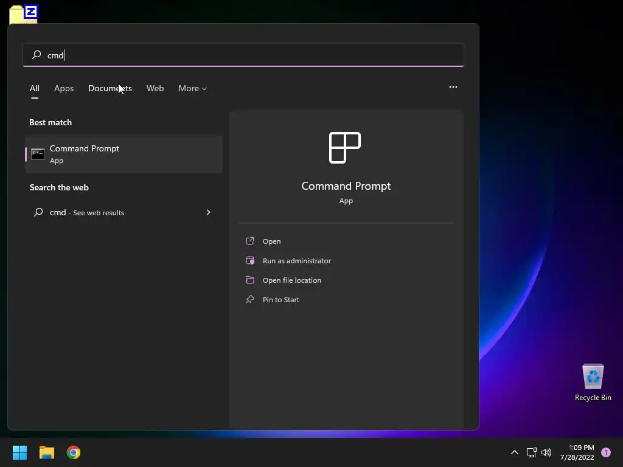Click Command Prompt icon in best match

[x=38, y=154]
